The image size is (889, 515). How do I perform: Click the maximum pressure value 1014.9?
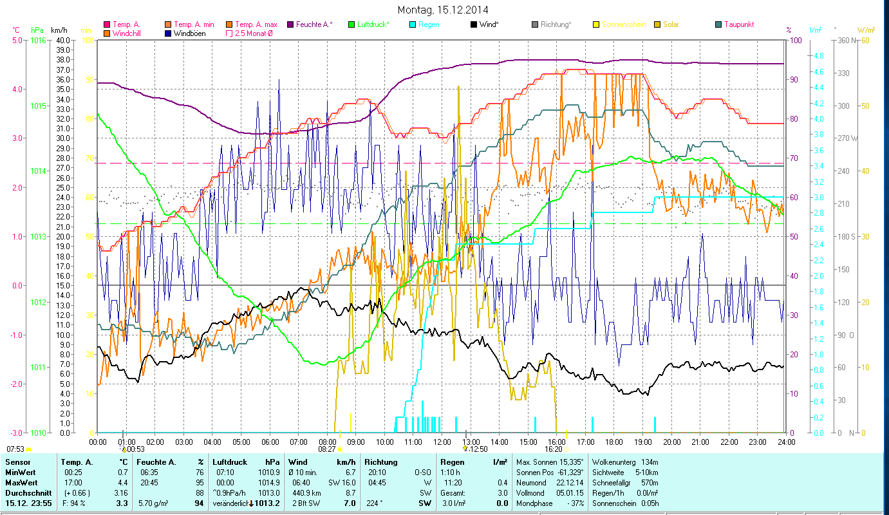click(x=268, y=483)
